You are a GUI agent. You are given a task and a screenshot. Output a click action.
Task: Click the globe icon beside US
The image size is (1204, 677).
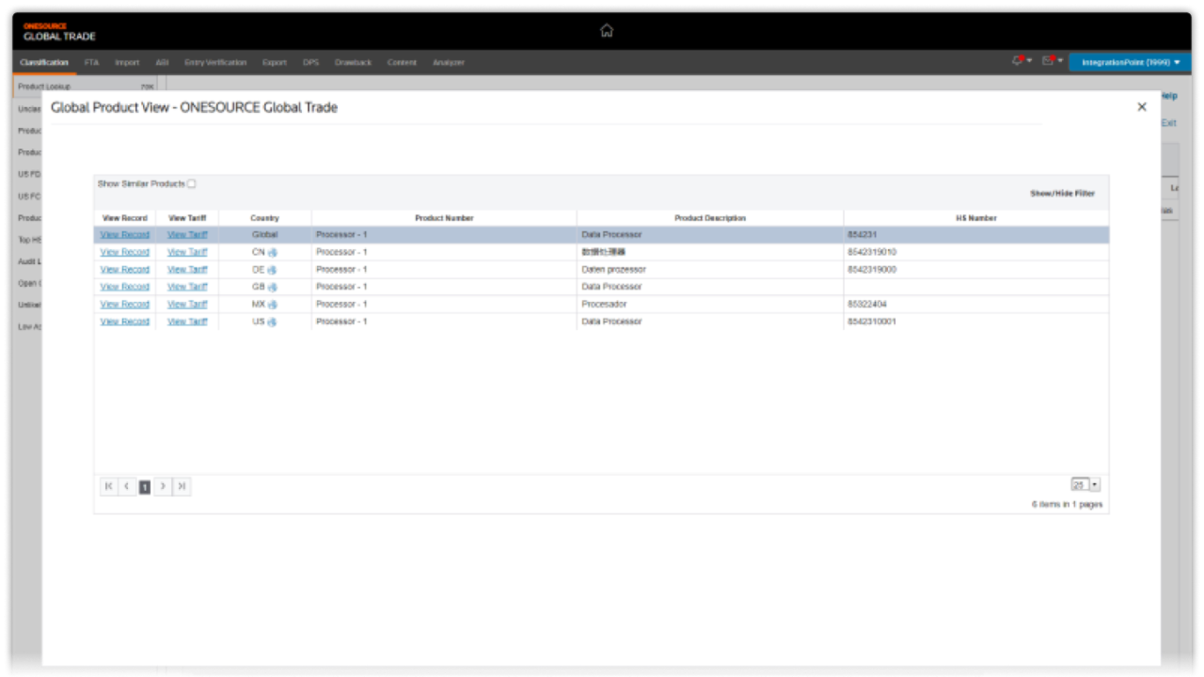coord(273,323)
